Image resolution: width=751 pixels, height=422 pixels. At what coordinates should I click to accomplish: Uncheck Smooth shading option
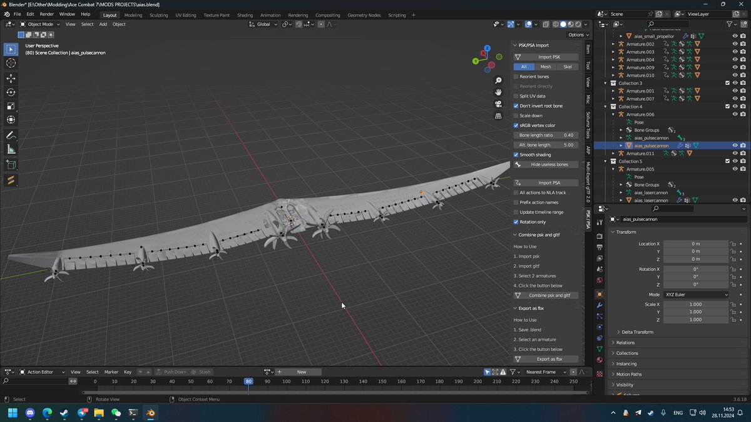516,154
